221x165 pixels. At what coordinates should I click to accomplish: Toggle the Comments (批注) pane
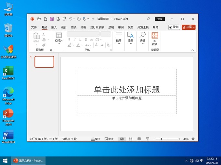[x=109, y=139]
